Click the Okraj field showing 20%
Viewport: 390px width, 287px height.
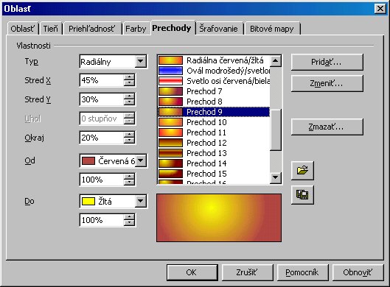[x=102, y=138]
